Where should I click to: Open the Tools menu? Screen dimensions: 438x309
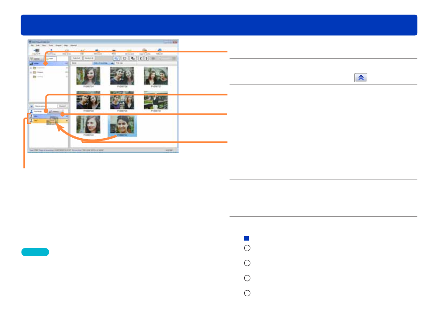(51, 45)
